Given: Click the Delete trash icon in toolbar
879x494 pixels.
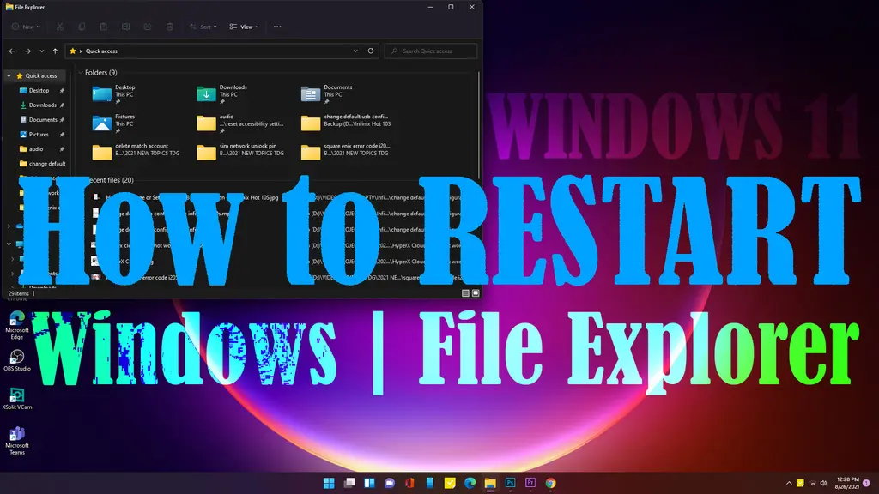Looking at the screenshot, I should tap(170, 27).
